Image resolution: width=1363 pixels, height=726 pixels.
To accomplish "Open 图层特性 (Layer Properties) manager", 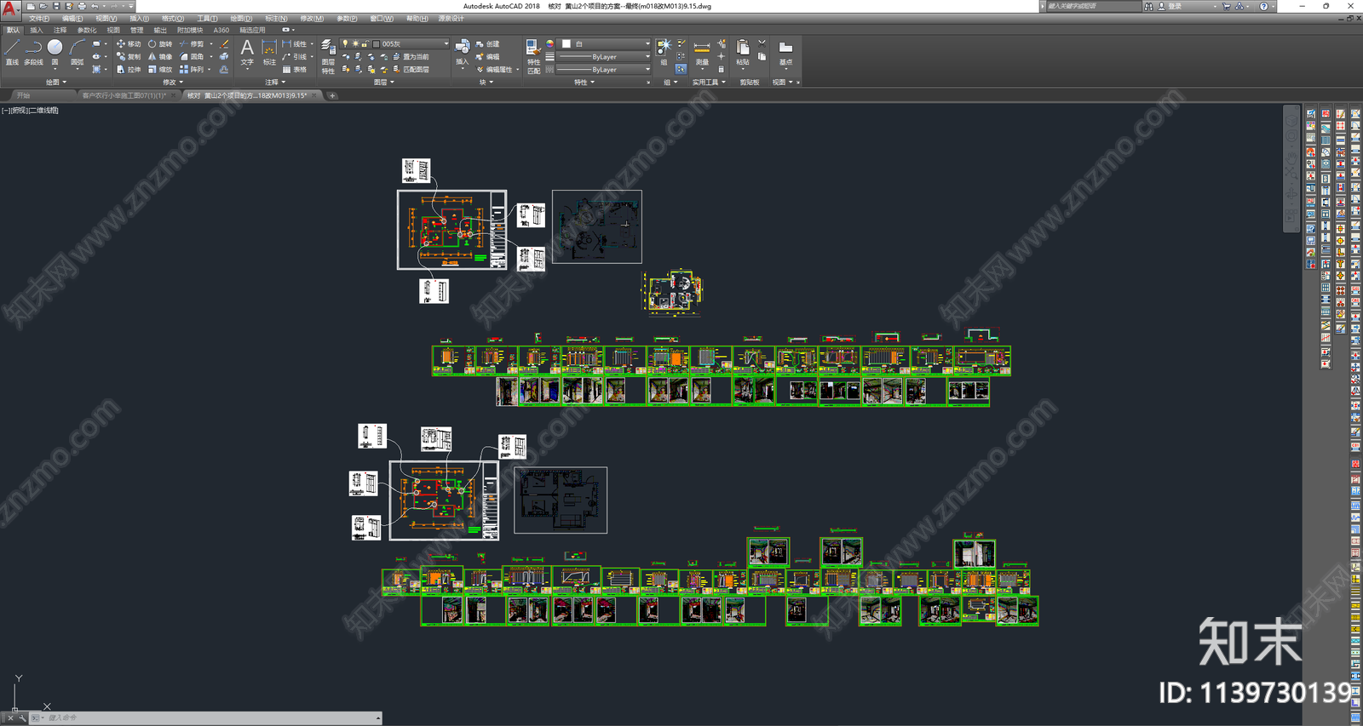I will pos(328,56).
